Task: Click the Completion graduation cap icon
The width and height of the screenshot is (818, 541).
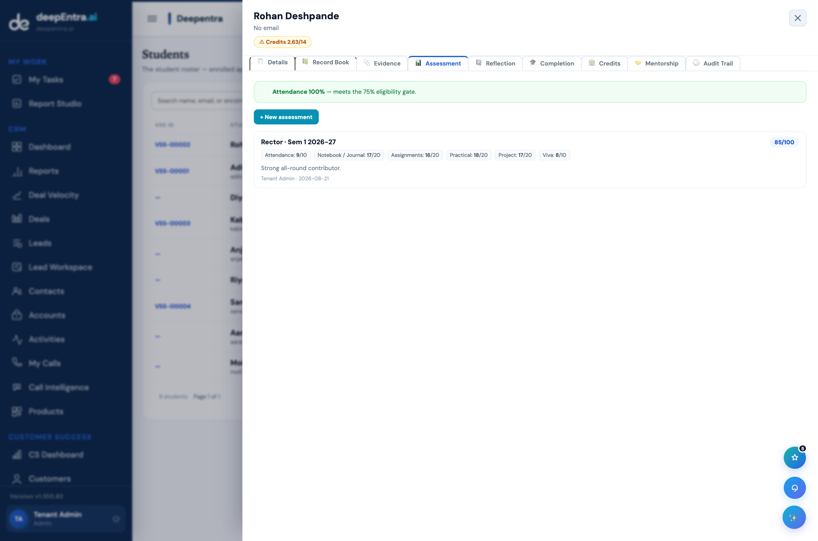Action: pyautogui.click(x=533, y=63)
